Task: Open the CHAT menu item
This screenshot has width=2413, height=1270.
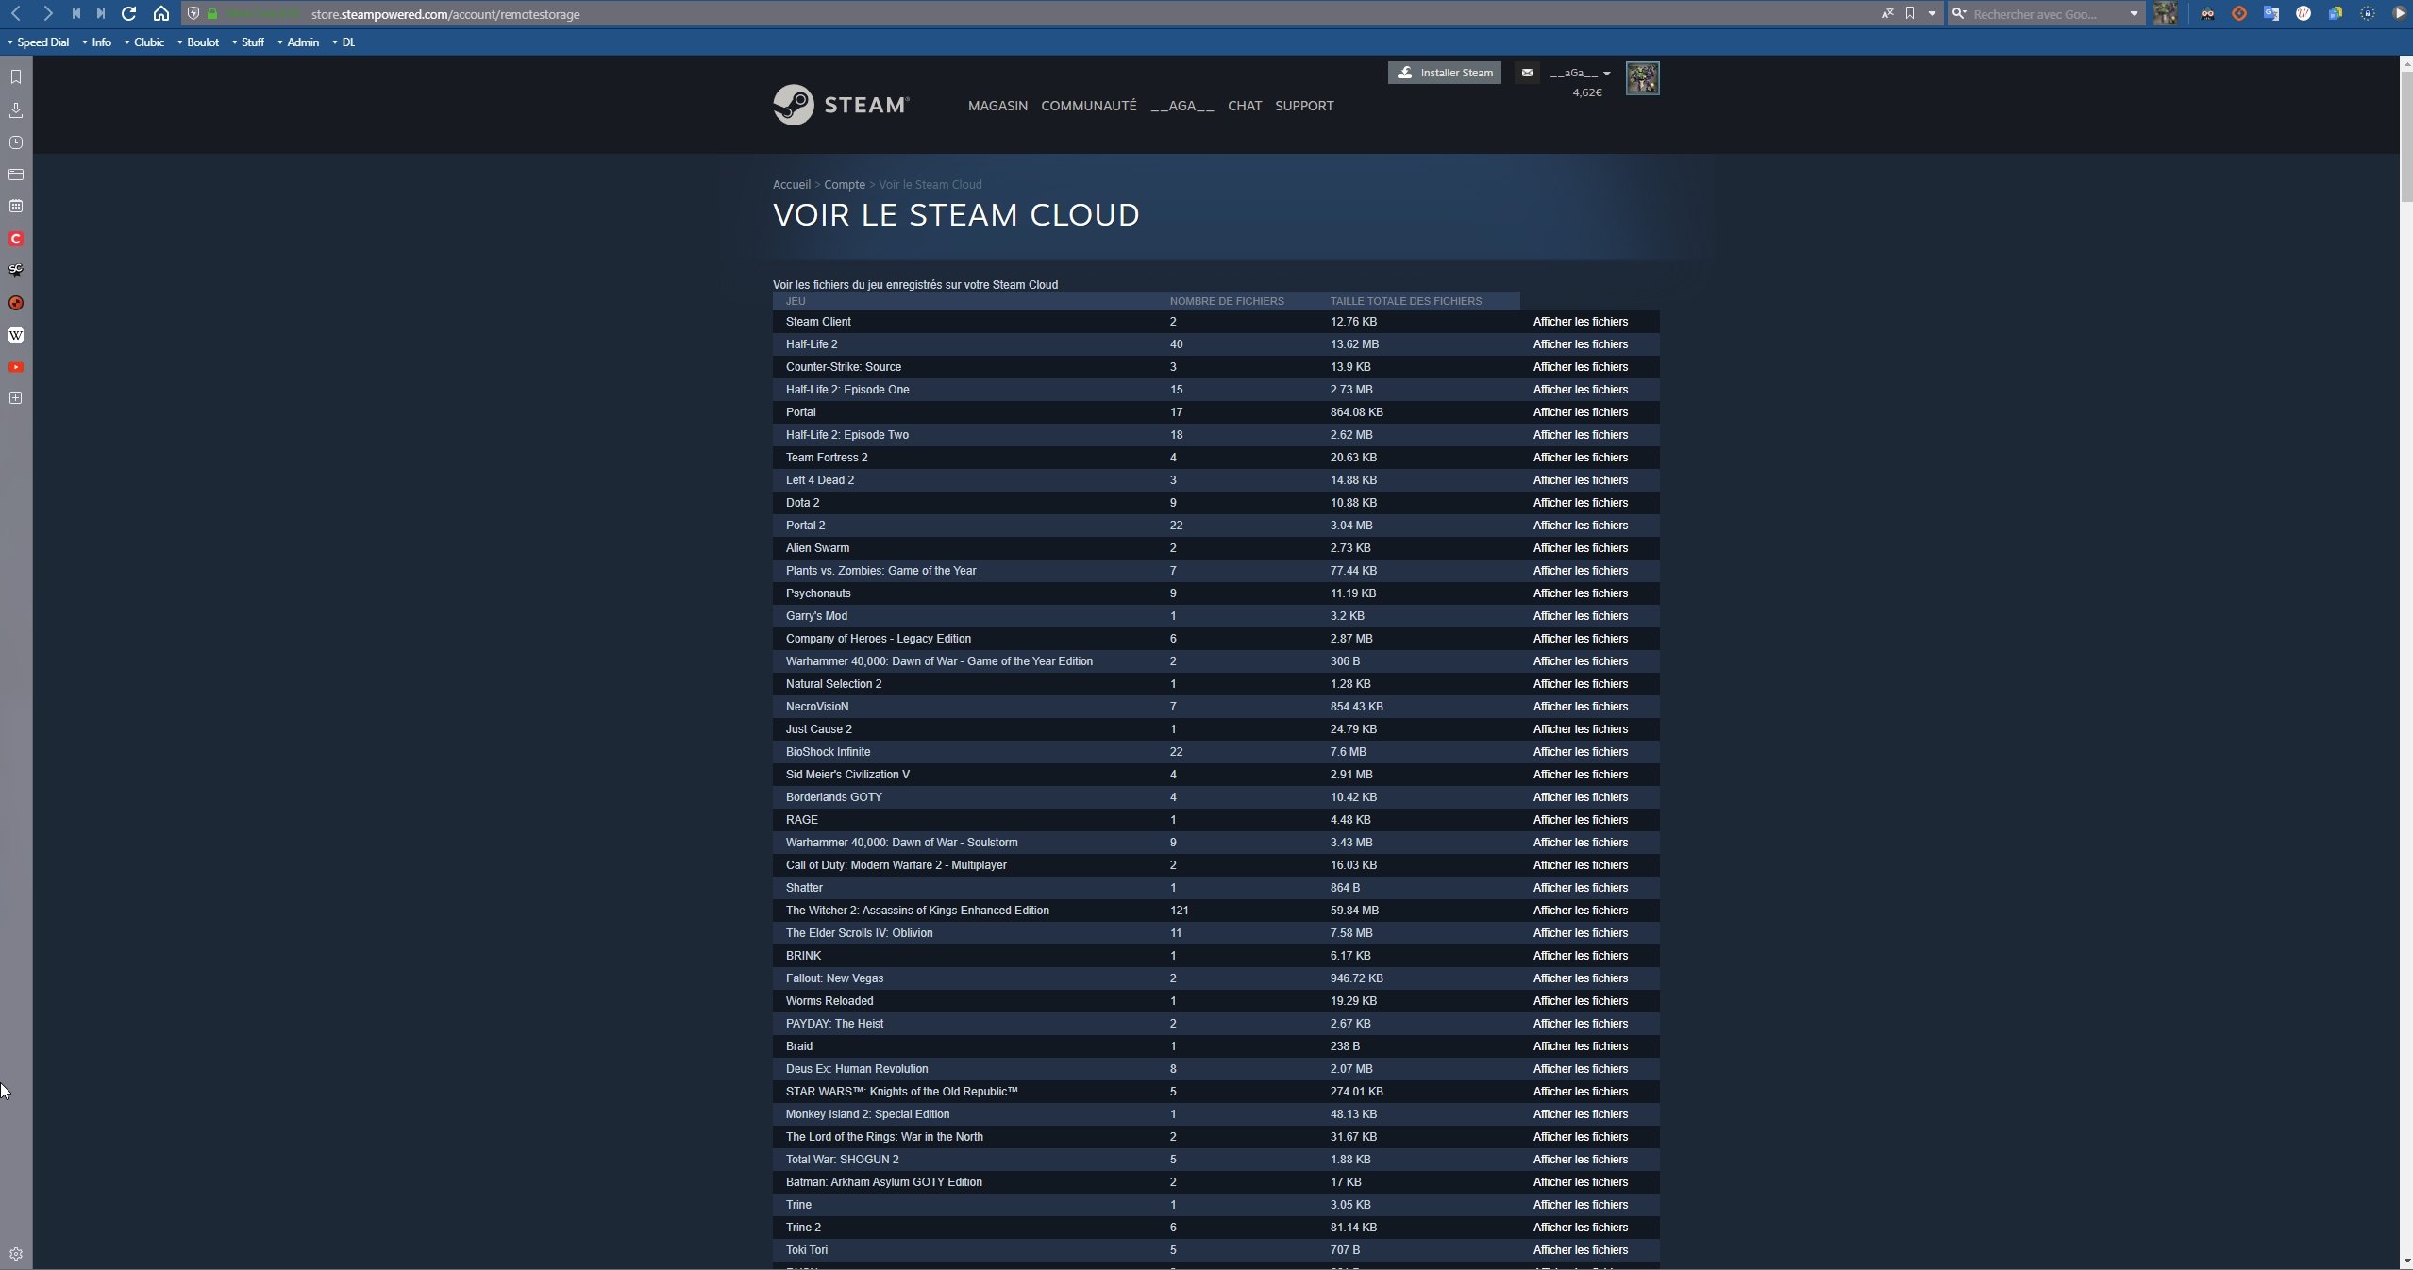Action: [1245, 106]
